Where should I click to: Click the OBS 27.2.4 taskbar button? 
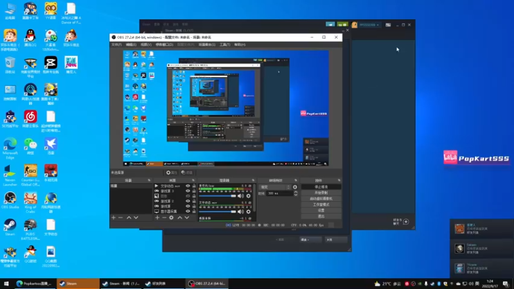[x=207, y=284]
